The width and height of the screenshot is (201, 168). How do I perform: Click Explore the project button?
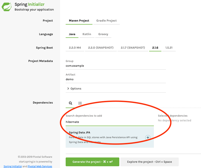coord(149,162)
